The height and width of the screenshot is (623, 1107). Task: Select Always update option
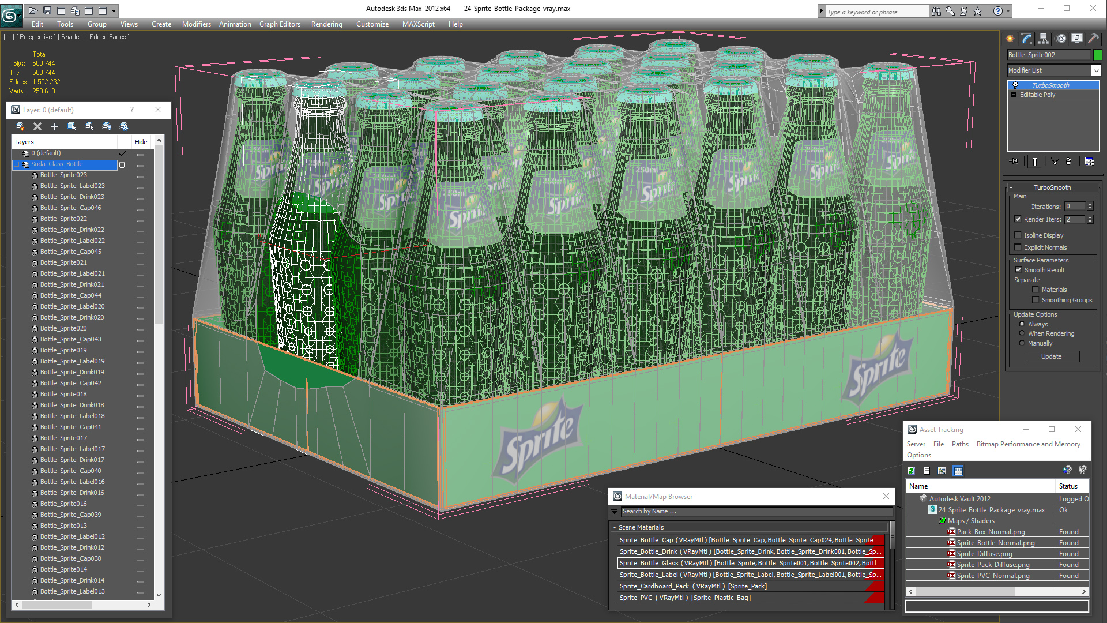pos(1022,324)
